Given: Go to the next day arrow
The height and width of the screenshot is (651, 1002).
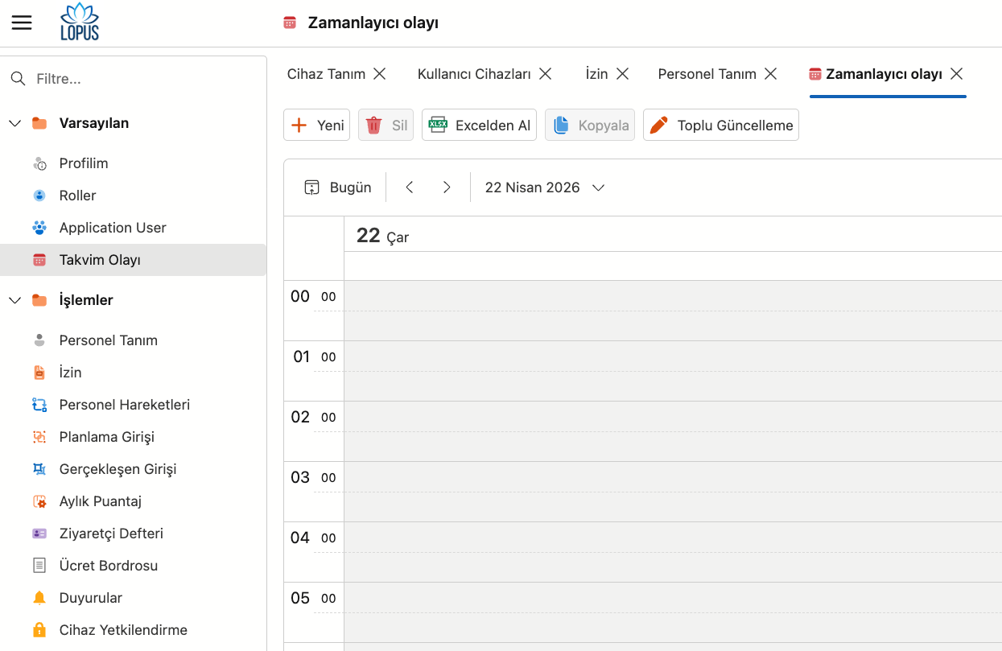Looking at the screenshot, I should click(x=447, y=187).
